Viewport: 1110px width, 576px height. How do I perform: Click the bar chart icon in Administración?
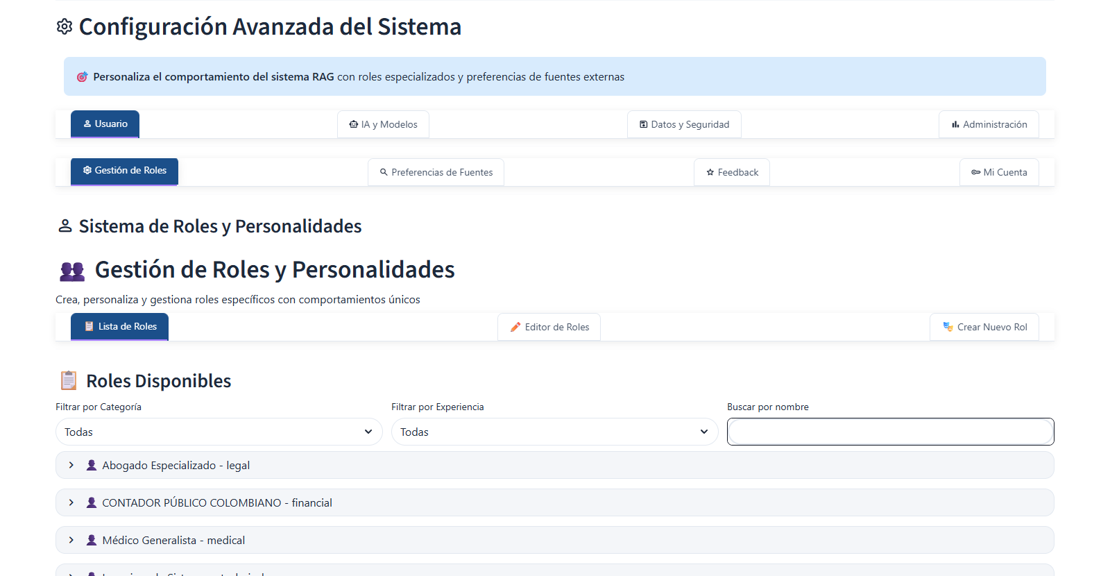[955, 124]
